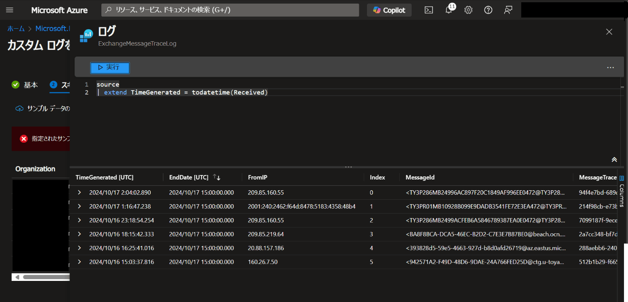Screen dimensions: 628x302
Task: Select the 基本 step tab
Action: 25,85
